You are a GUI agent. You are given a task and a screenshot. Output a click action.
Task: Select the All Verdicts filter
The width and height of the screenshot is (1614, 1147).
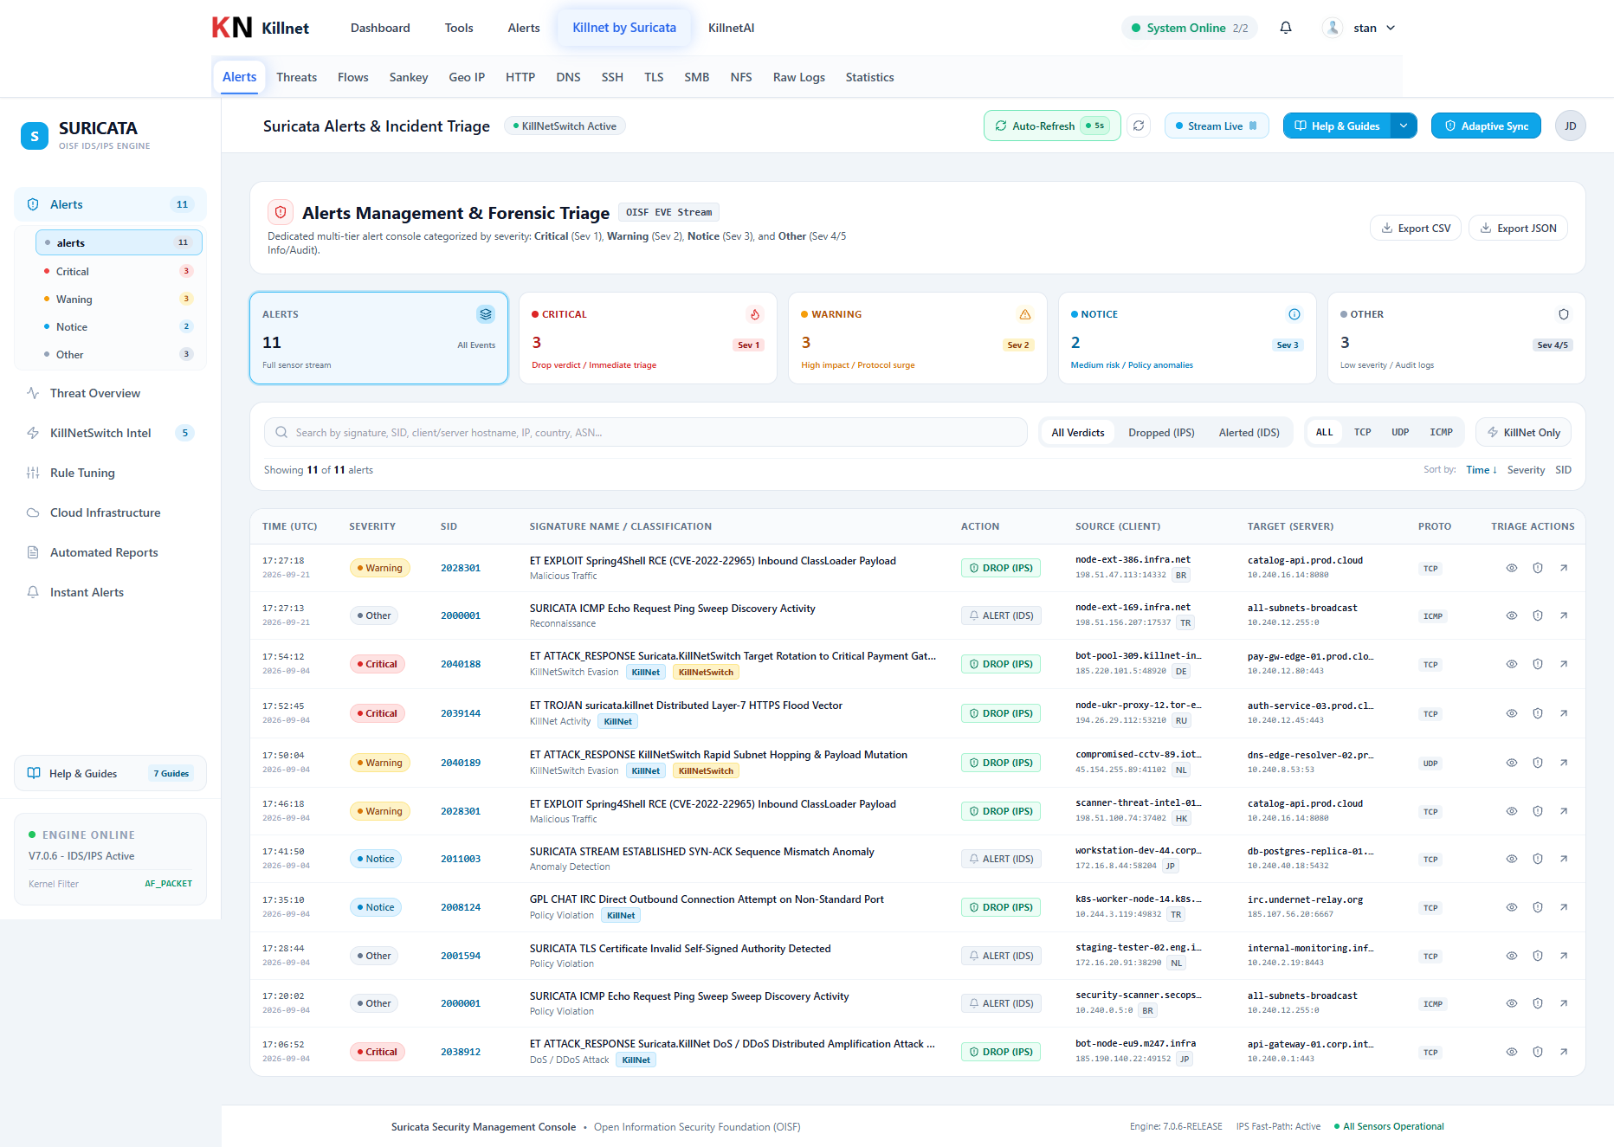tap(1078, 432)
